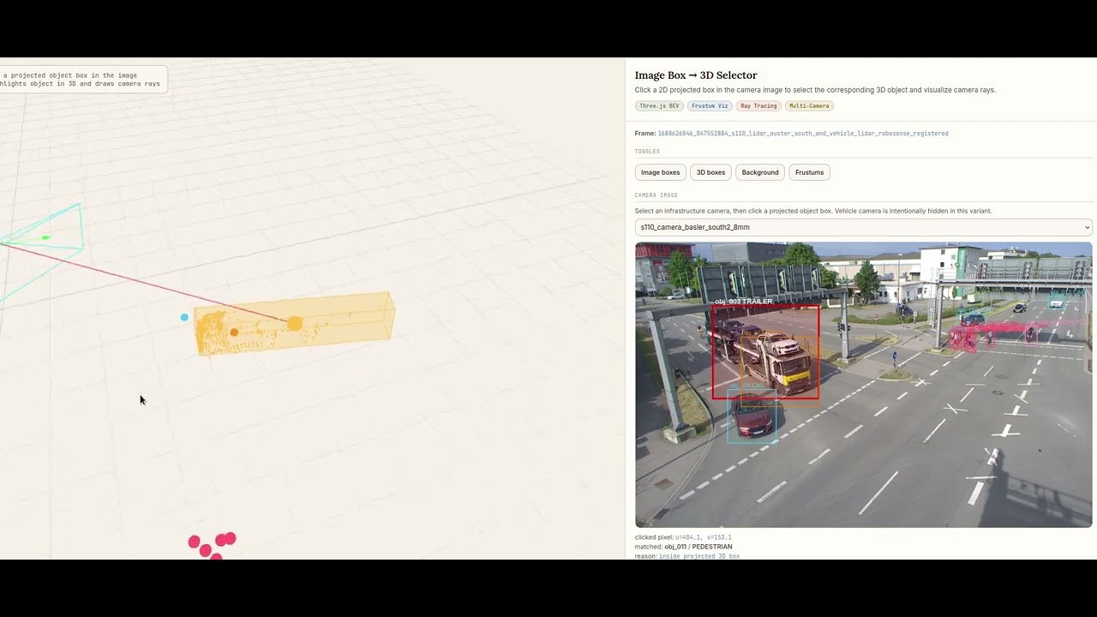
Task: Click the Multi-Camera tag
Action: [809, 106]
